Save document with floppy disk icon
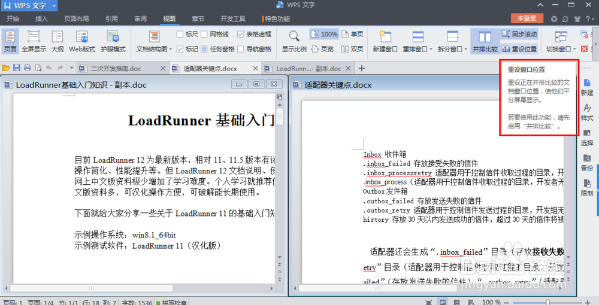Image resolution: width=599 pixels, height=305 pixels. pyautogui.click(x=16, y=68)
